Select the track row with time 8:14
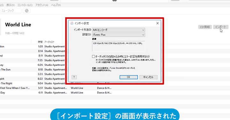This screenshot has width=230, height=120. click(33, 51)
